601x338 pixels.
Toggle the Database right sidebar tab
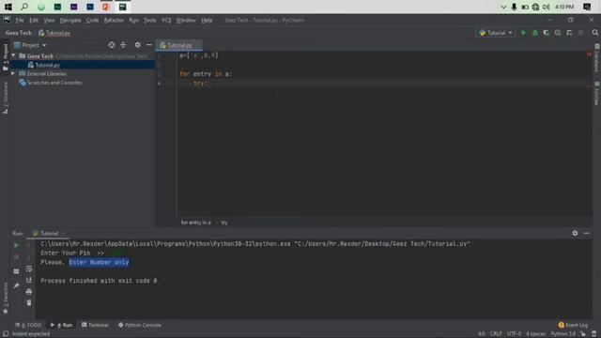[597, 58]
